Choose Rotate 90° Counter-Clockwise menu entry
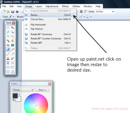Image resolution: width=130 pixels, height=113 pixels. tap(50, 39)
